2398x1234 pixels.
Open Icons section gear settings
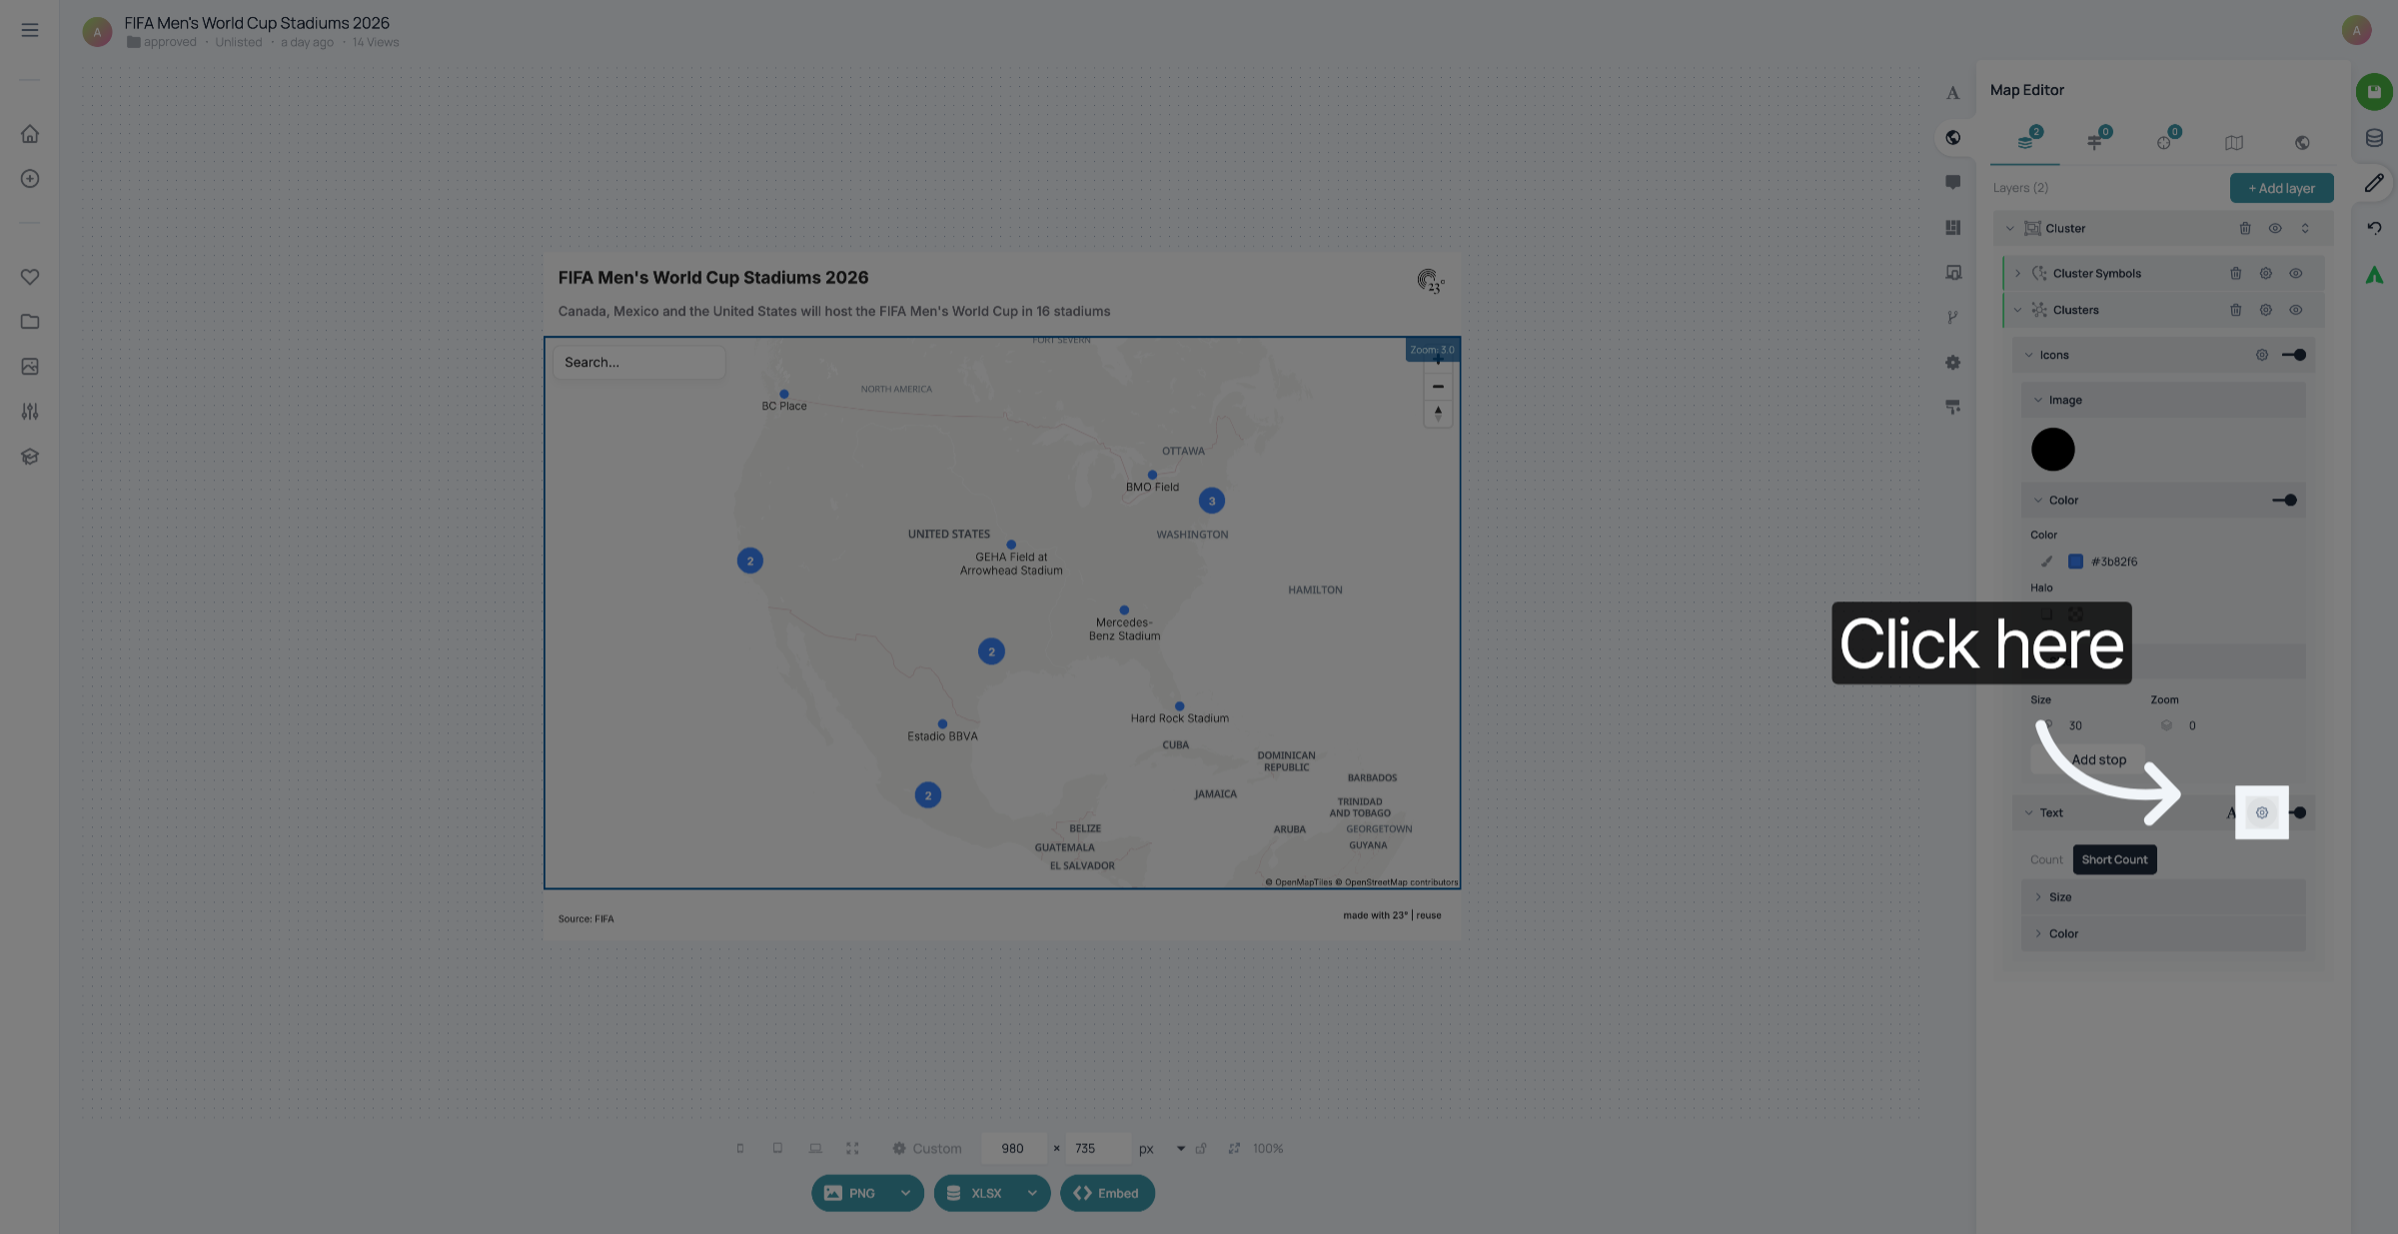point(2262,356)
